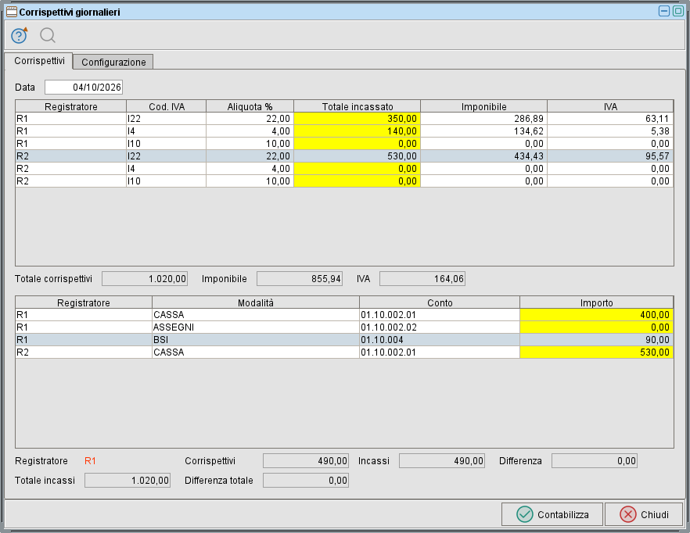690x533 pixels.
Task: Minimize the Corrispettivi giornalieri window
Action: 664,11
